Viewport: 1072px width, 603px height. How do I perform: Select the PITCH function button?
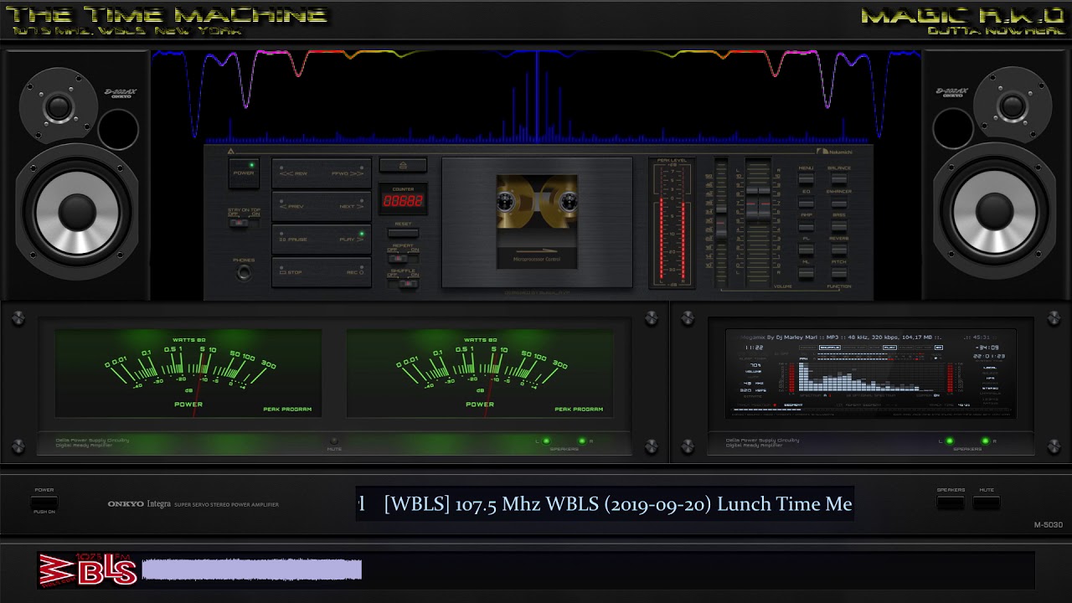click(839, 273)
